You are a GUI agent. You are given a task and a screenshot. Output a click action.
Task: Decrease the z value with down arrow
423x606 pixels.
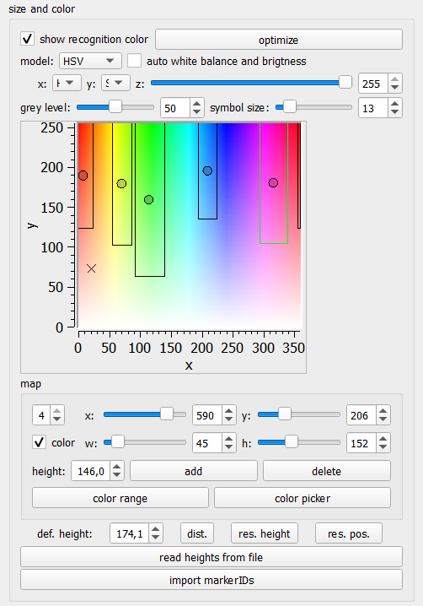click(x=394, y=88)
